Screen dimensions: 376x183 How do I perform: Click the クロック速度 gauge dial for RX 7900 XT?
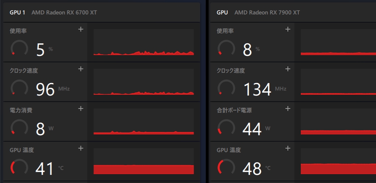pyautogui.click(x=226, y=88)
